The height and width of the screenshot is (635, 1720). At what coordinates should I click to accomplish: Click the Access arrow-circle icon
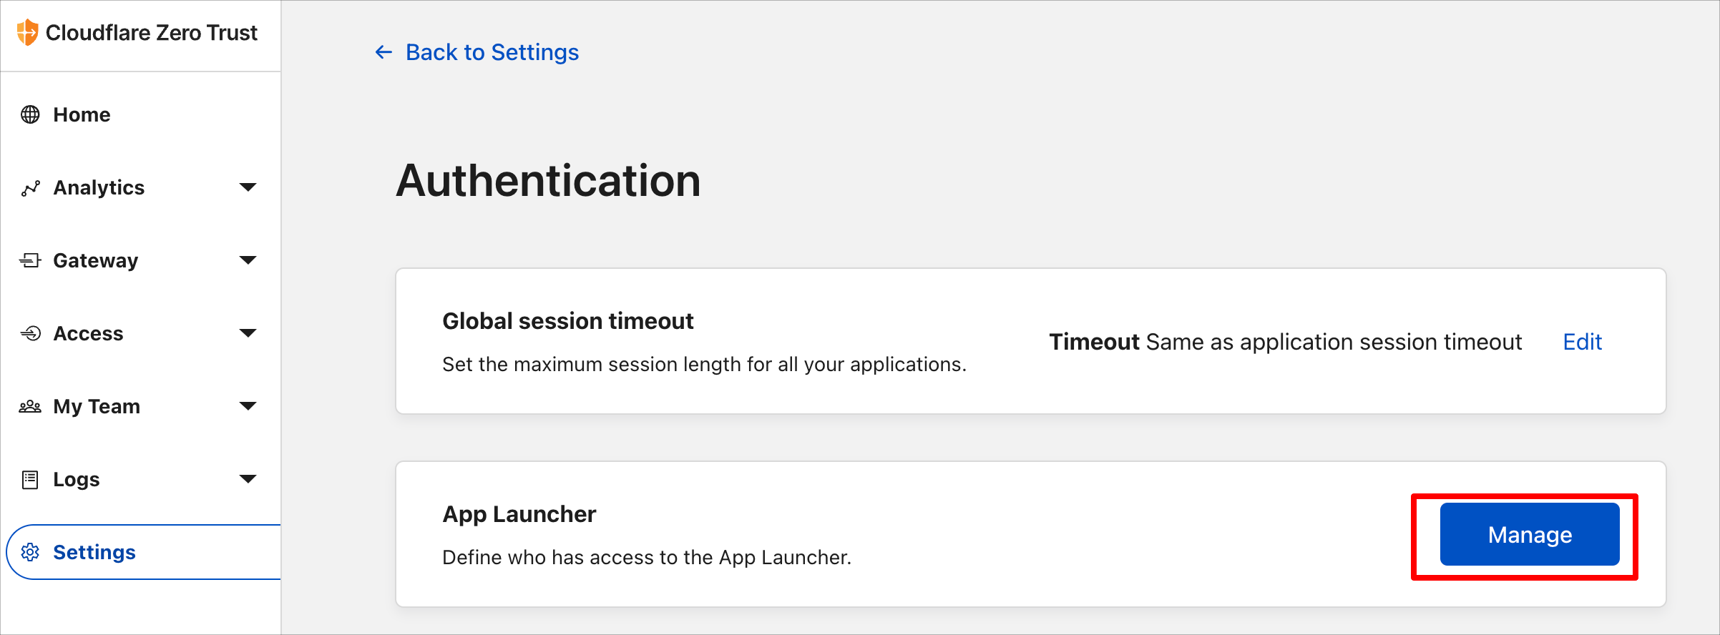click(30, 333)
